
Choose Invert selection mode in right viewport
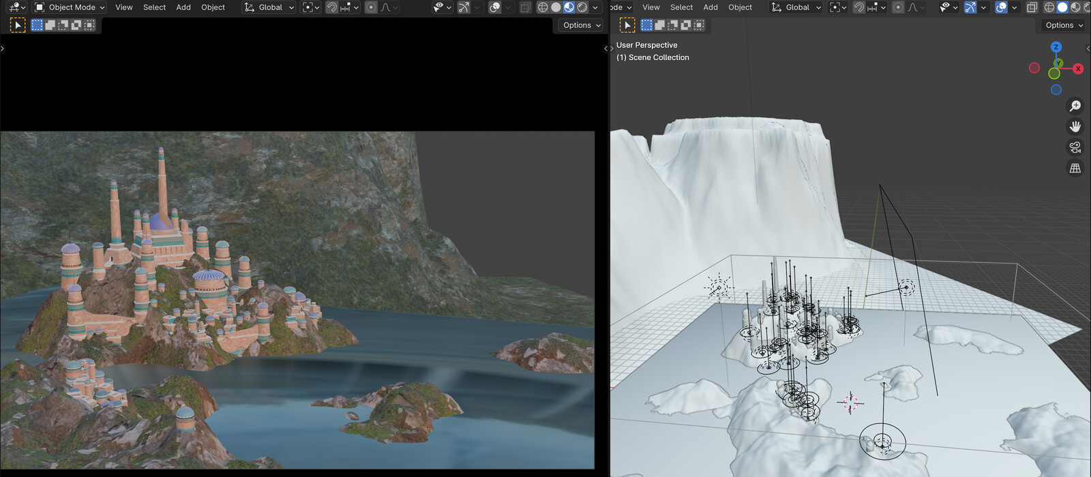tap(685, 25)
